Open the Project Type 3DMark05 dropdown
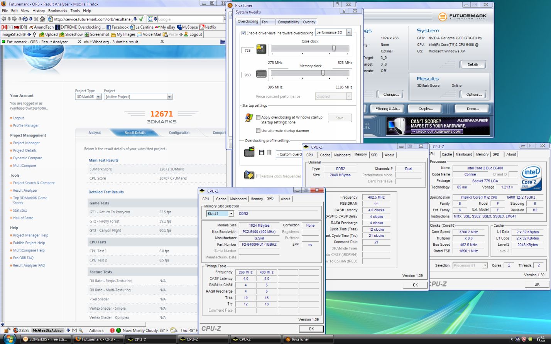551x344 pixels. point(98,97)
